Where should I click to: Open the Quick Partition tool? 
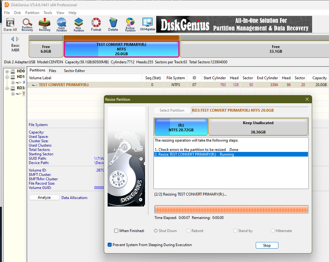pos(62,24)
